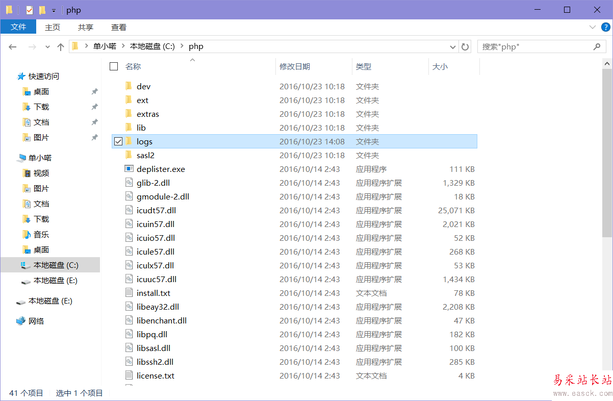The image size is (613, 401).
Task: Click php in the address breadcrumb
Action: point(196,46)
